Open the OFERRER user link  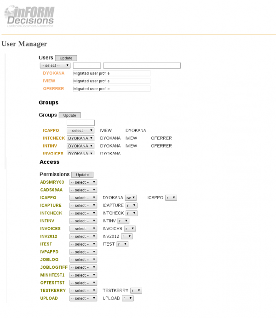pyautogui.click(x=53, y=89)
